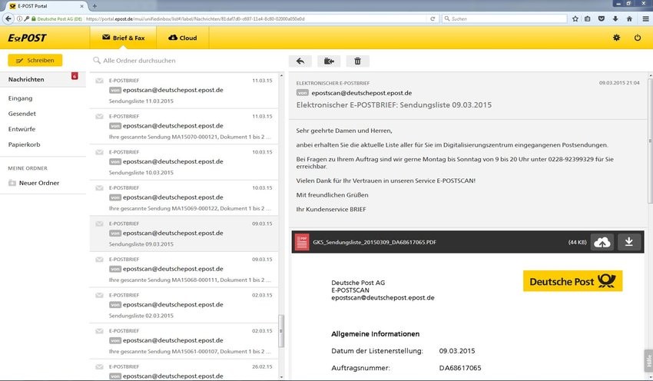Click the message list scrollbar handle
Viewport: 653px width, 381px height.
[281, 331]
